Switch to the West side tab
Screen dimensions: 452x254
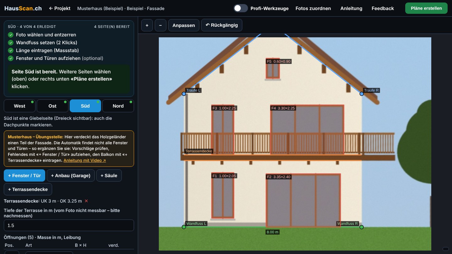pyautogui.click(x=19, y=106)
